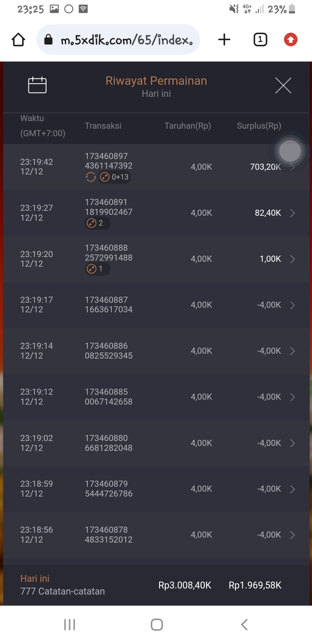
Task: Tap the red upload arrow icon
Action: pyautogui.click(x=291, y=40)
